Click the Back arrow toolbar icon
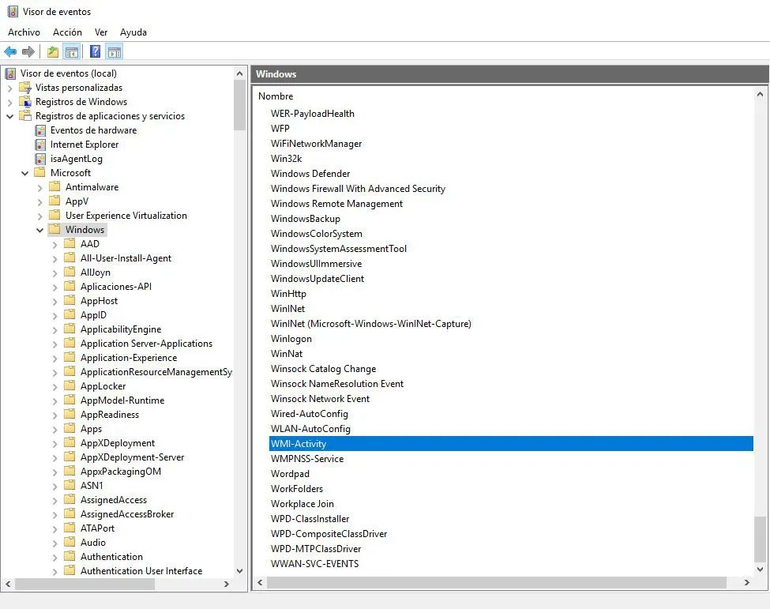770x609 pixels. click(10, 51)
